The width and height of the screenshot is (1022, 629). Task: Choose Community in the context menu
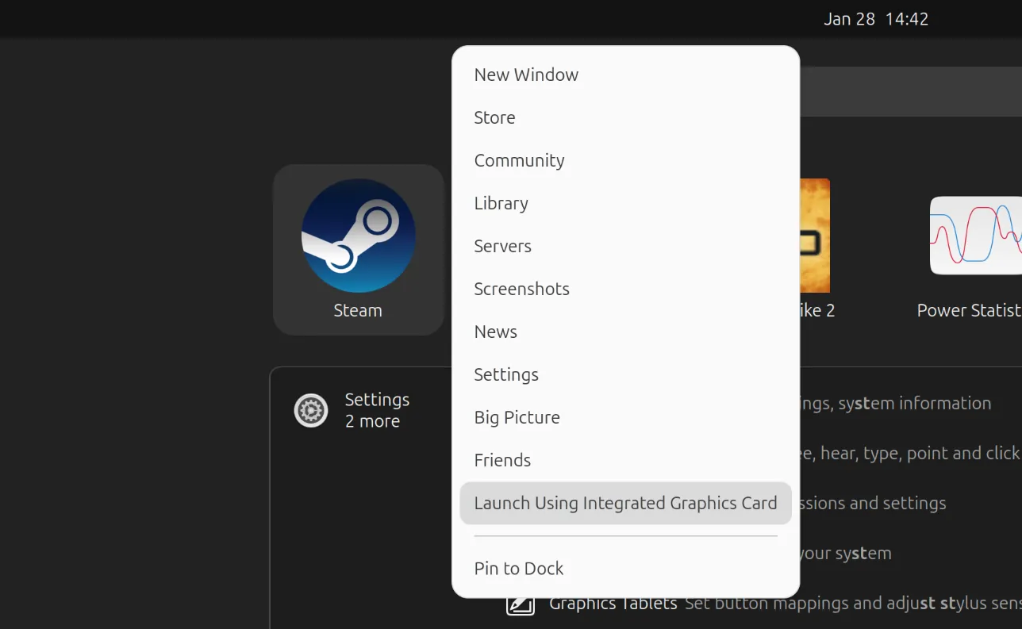pyautogui.click(x=519, y=160)
